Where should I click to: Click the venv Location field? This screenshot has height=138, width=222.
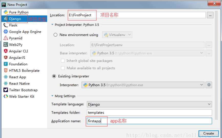click(x=147, y=45)
